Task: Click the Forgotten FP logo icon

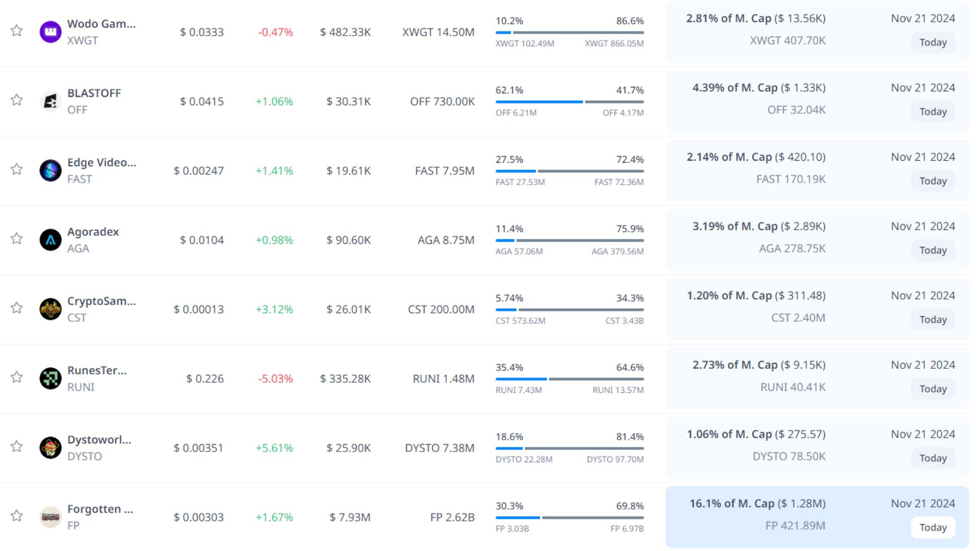Action: [x=51, y=517]
